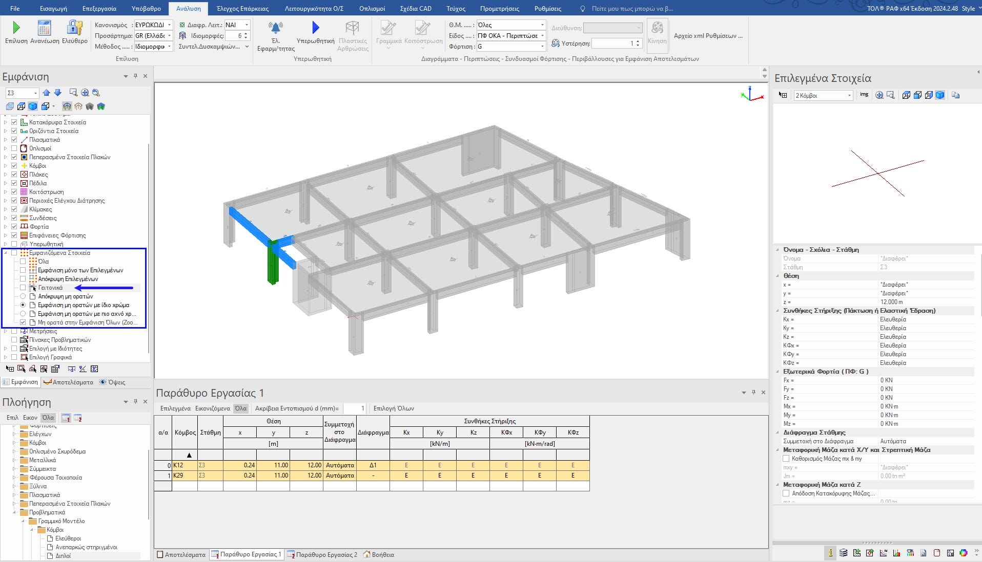Viewport: 982px width, 562px height.
Task: Run the Υπερωθητική analysis icon
Action: 315,28
